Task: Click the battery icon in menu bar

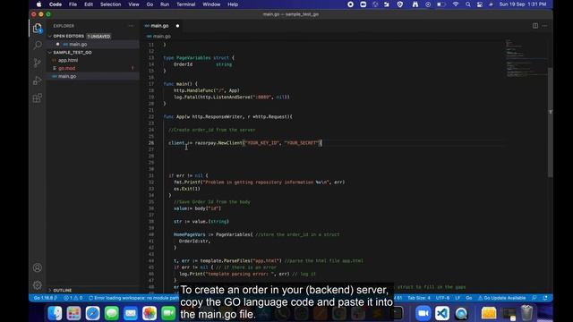Action: [441, 4]
